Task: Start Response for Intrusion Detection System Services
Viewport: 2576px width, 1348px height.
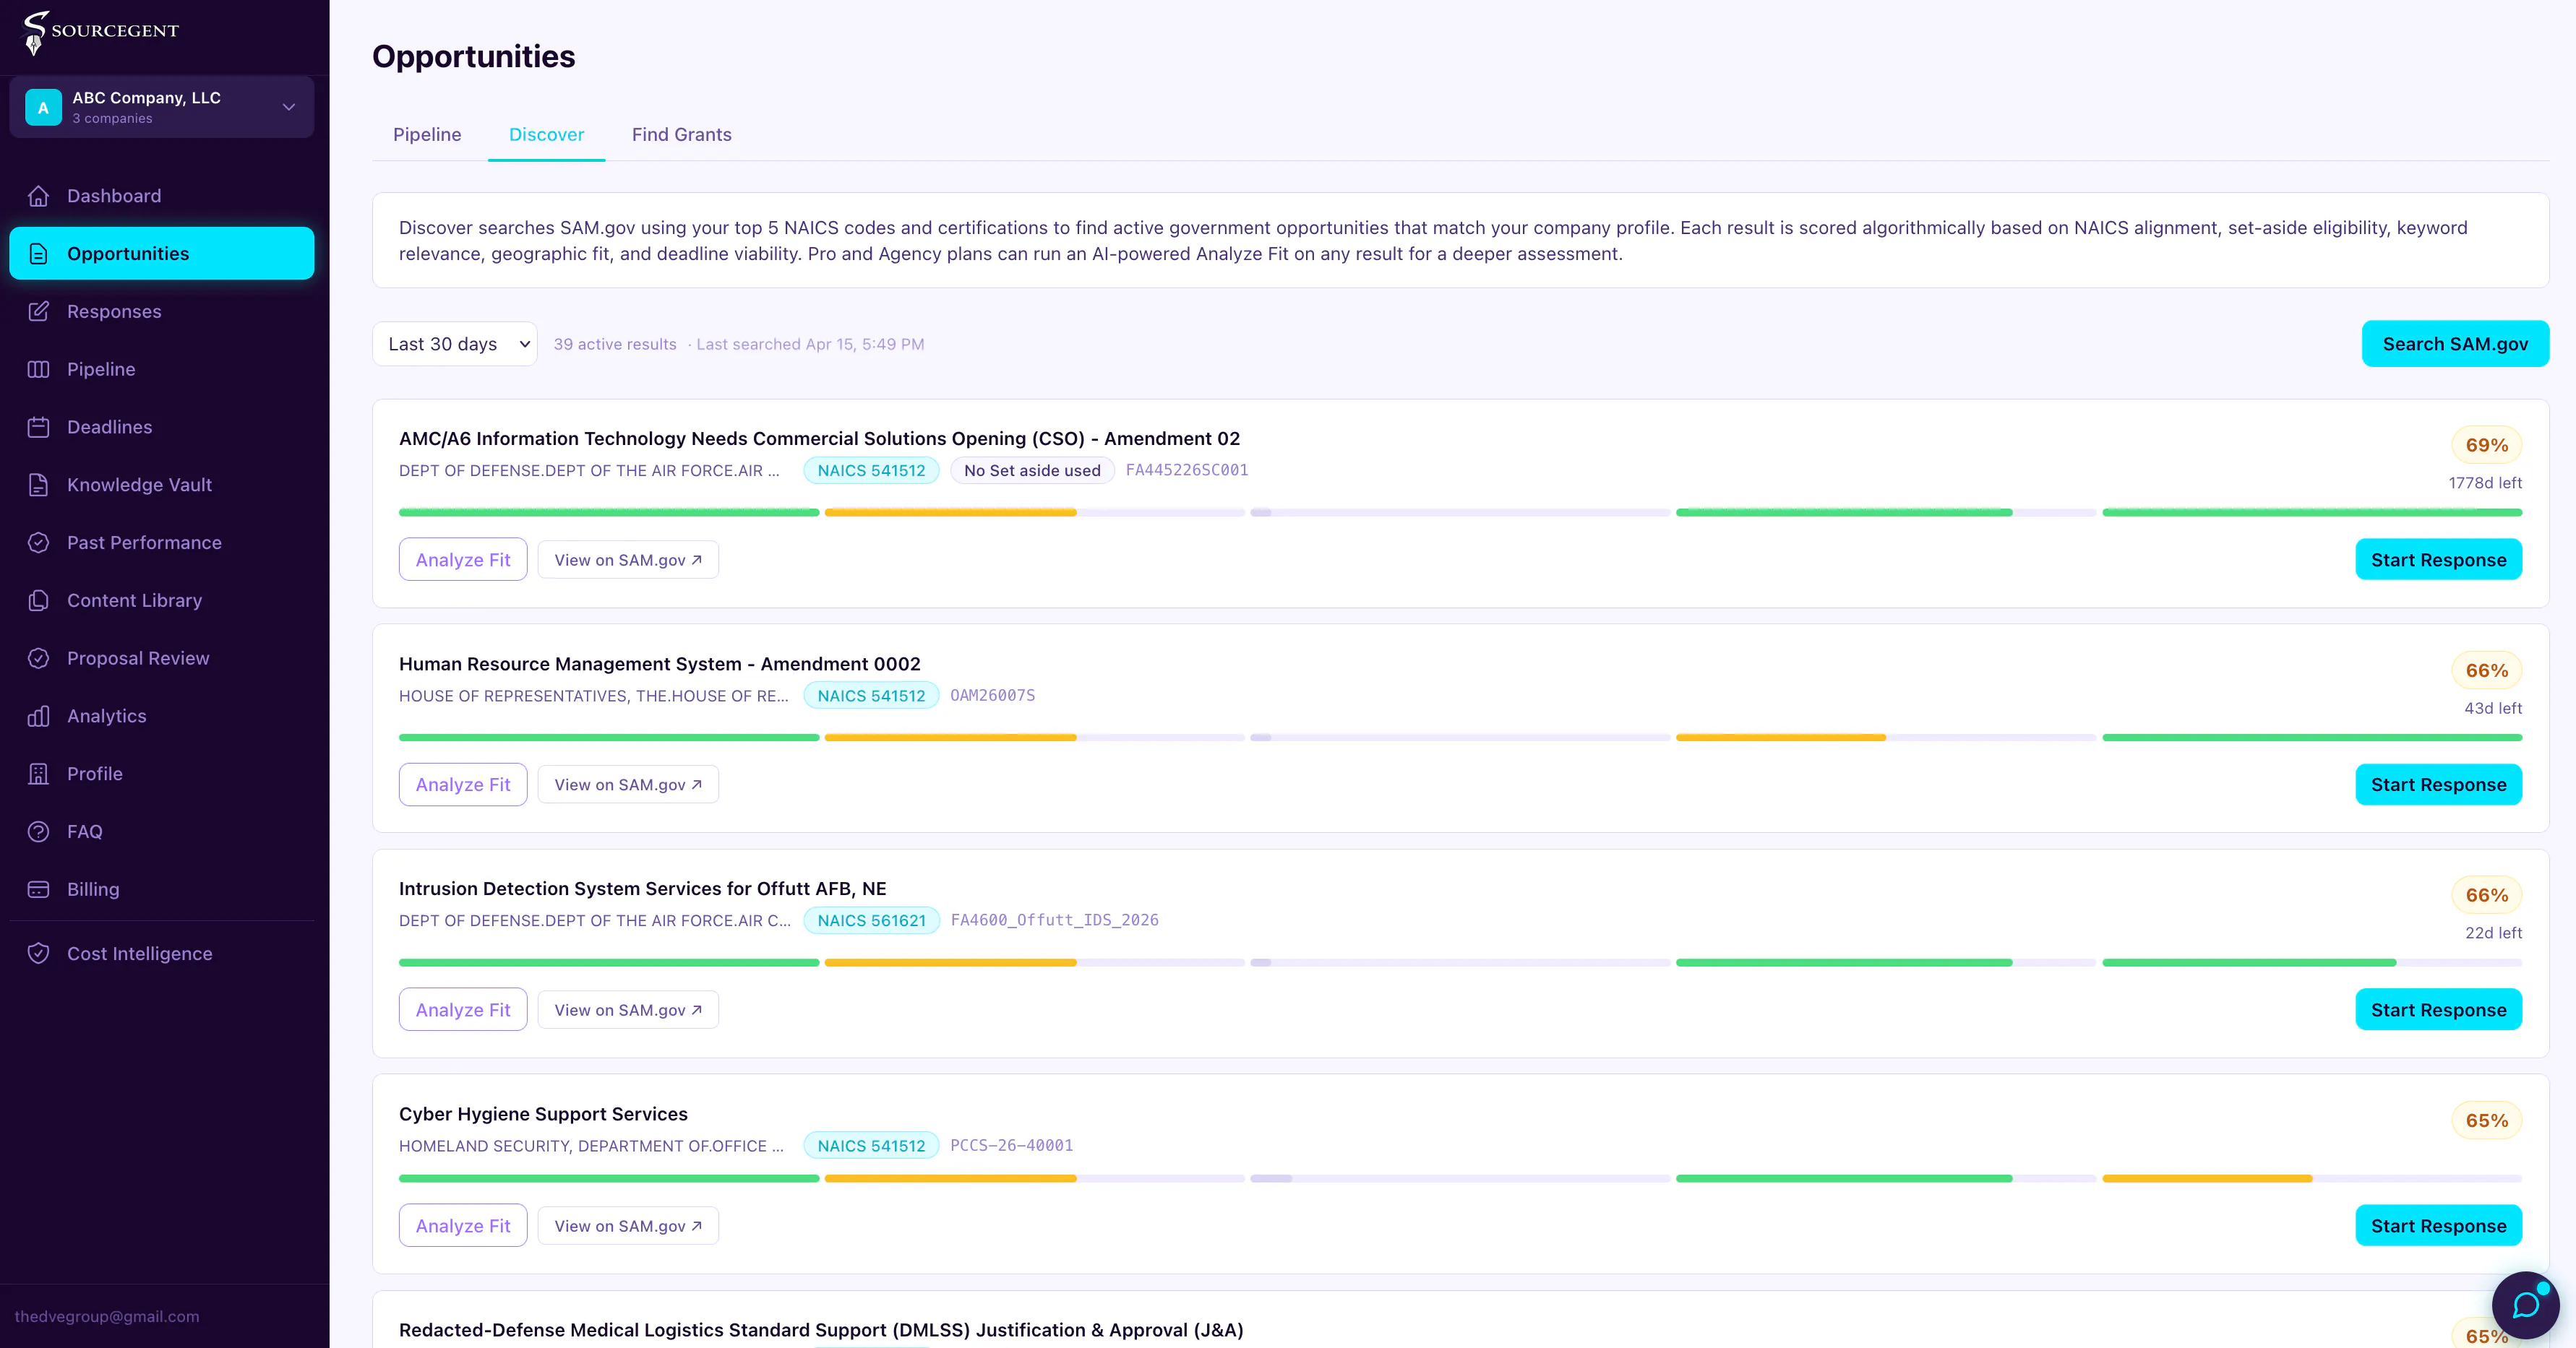Action: pyautogui.click(x=2438, y=1009)
